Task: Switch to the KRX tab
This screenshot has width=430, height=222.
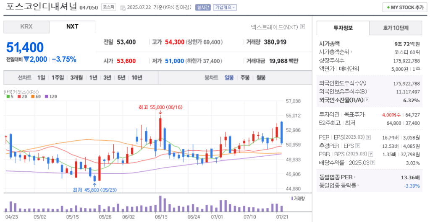Action: (26, 27)
